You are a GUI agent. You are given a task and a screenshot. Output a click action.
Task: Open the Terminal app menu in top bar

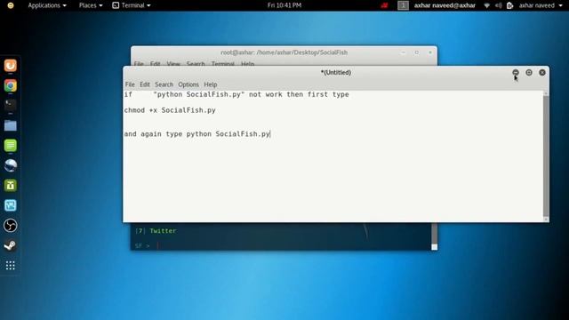coord(132,5)
